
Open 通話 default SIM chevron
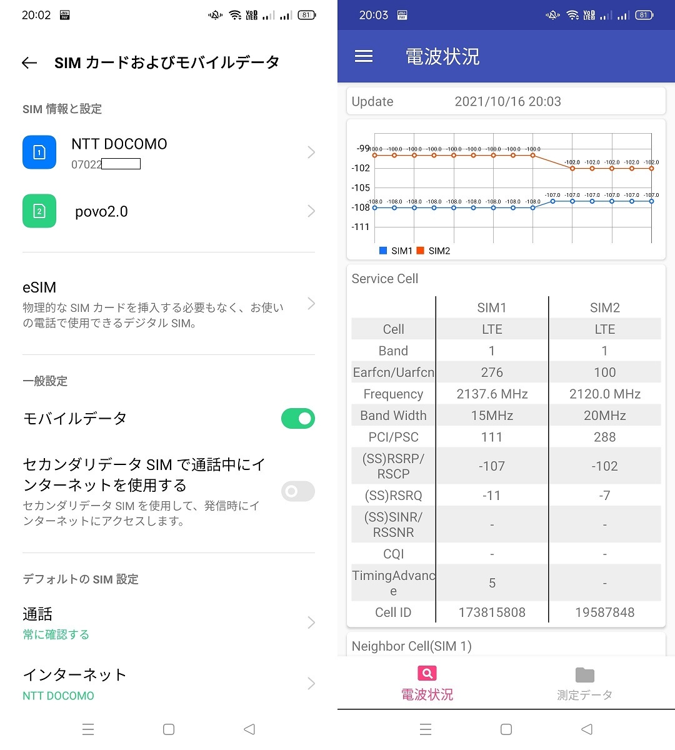click(x=311, y=622)
